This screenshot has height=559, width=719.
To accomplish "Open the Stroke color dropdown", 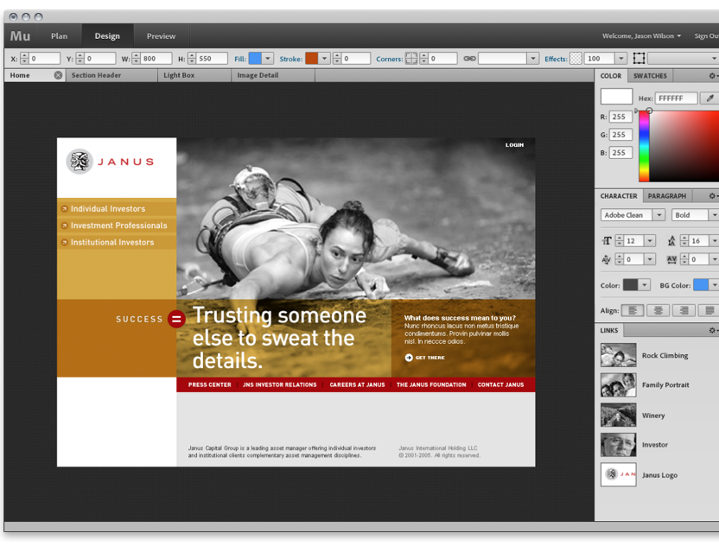I will [x=324, y=58].
